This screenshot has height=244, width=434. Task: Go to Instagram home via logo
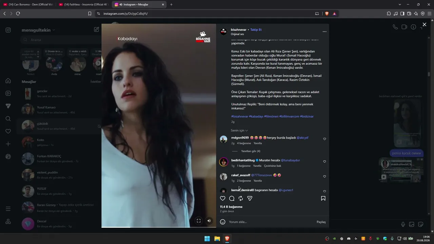(8, 30)
